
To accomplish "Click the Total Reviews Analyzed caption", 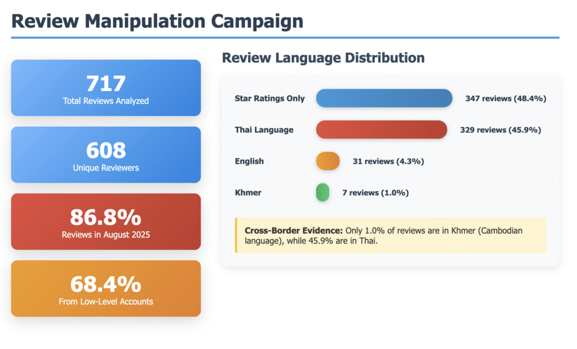I will [106, 101].
